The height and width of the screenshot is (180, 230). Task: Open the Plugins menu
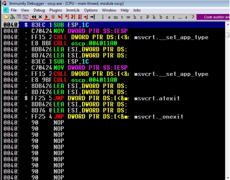coord(56,10)
